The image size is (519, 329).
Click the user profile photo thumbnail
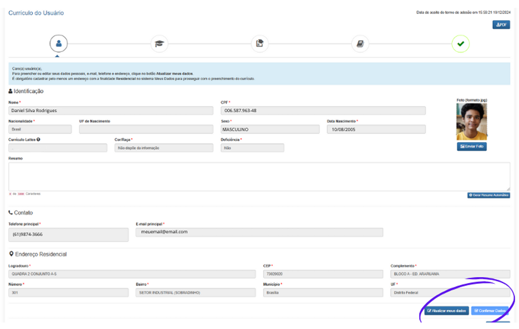[471, 121]
